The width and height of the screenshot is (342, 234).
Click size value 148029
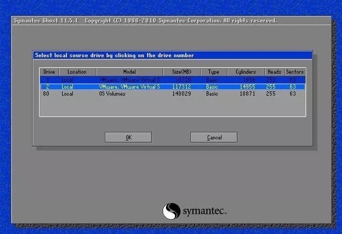181,94
